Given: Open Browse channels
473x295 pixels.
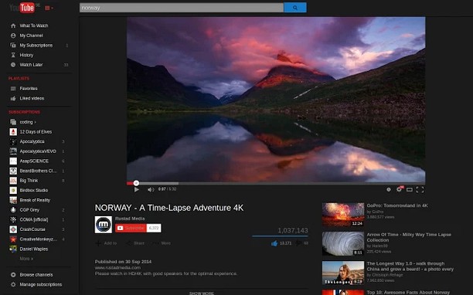Looking at the screenshot, I should click(36, 275).
